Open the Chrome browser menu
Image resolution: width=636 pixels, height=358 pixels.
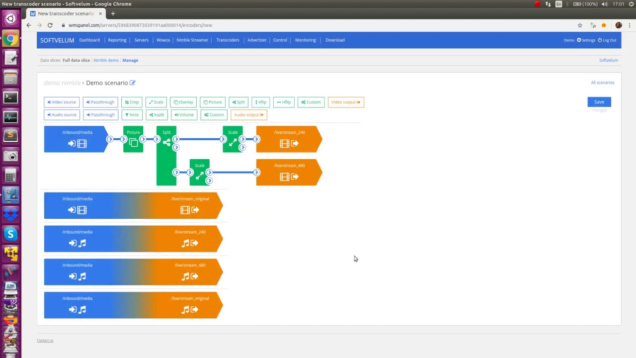pos(629,25)
